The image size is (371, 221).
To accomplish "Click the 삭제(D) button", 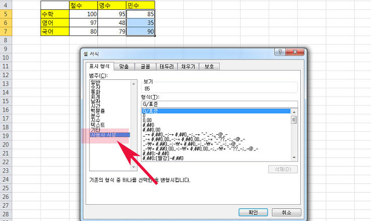I will (283, 170).
